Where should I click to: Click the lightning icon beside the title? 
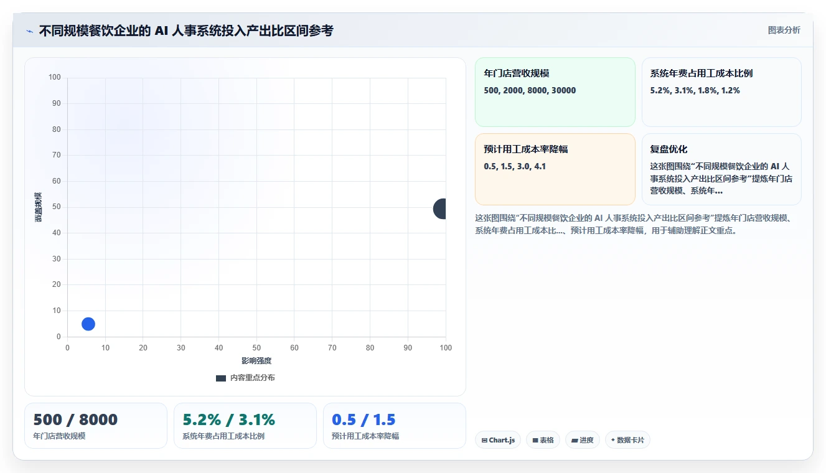click(30, 30)
